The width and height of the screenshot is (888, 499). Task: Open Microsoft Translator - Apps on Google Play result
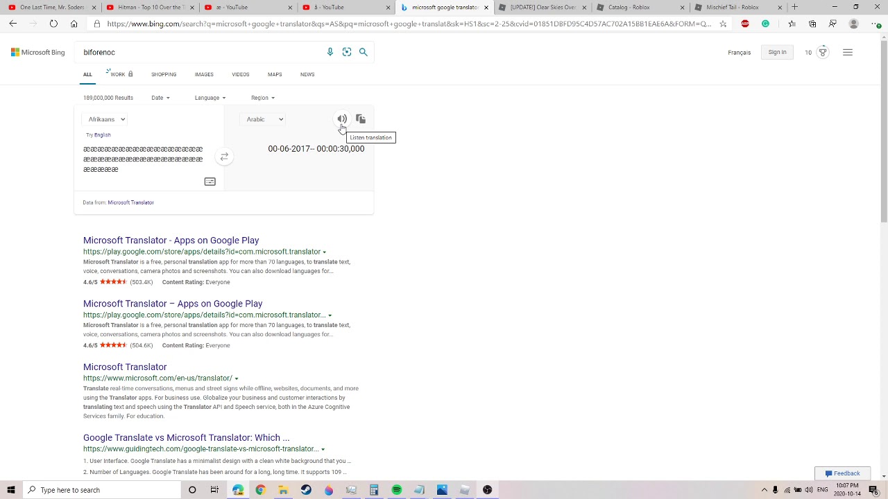pyautogui.click(x=171, y=240)
